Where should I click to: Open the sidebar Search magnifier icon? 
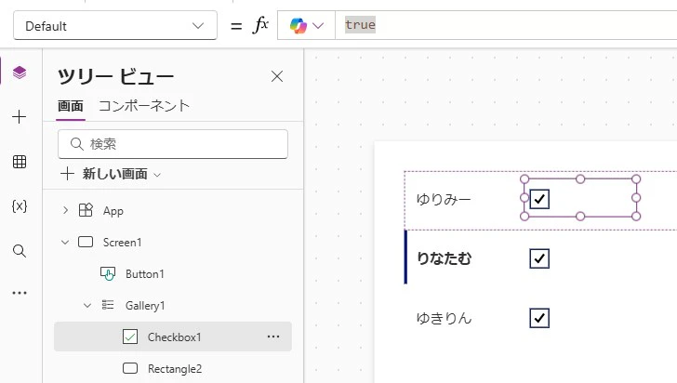[x=20, y=251]
